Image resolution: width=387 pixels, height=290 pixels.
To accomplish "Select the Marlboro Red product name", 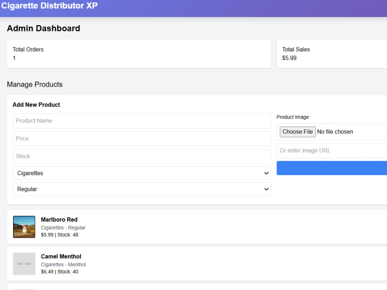I will point(59,220).
